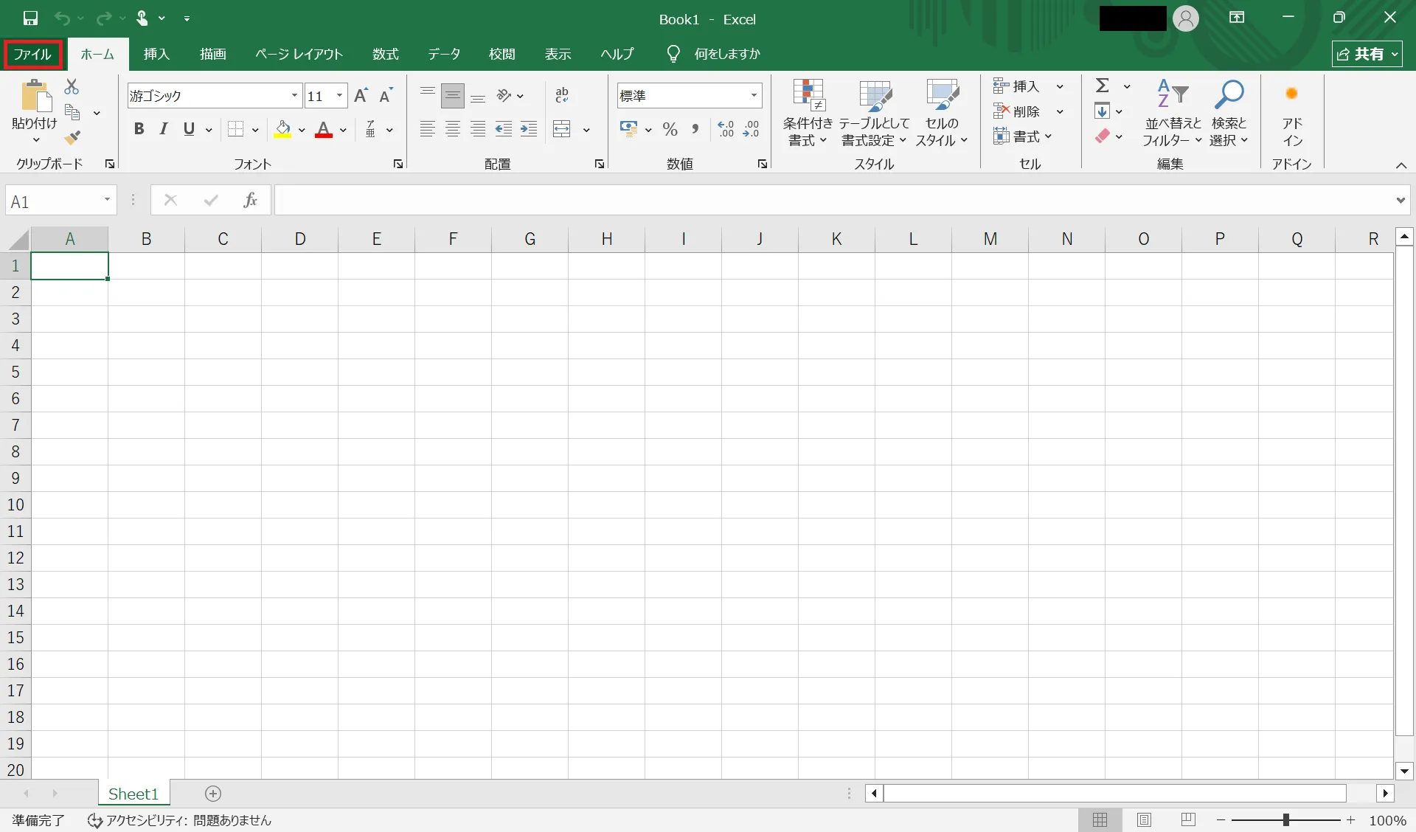Viewport: 1416px width, 832px height.
Task: Toggle bold formatting
Action: point(139,130)
